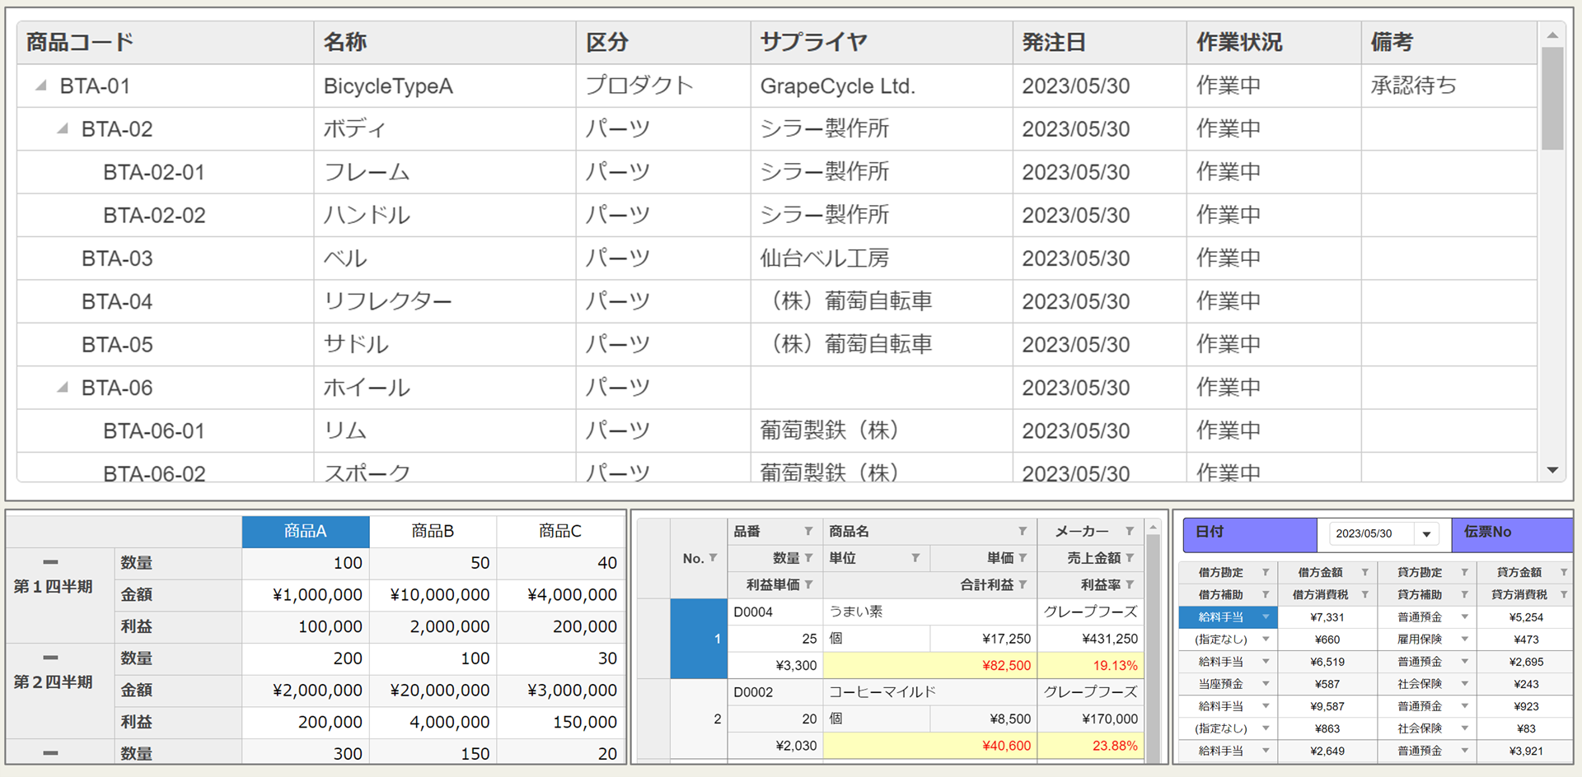Click filter icon next to No. header
This screenshot has width=1582, height=777.
pos(713,558)
